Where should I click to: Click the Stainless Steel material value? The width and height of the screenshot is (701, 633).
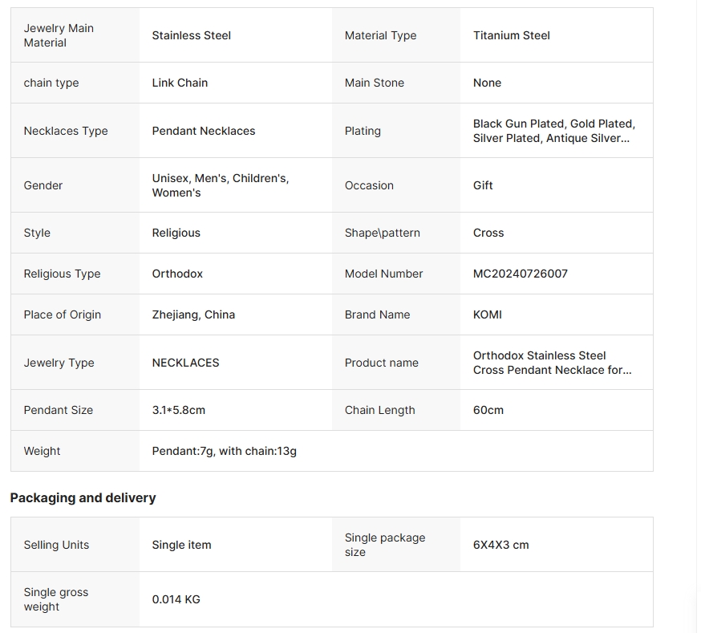pyautogui.click(x=191, y=35)
